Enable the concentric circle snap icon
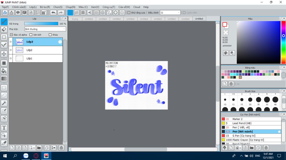 [103, 12]
